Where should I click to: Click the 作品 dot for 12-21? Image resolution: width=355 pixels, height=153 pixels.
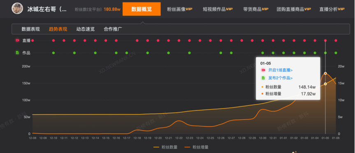[x=168, y=53]
